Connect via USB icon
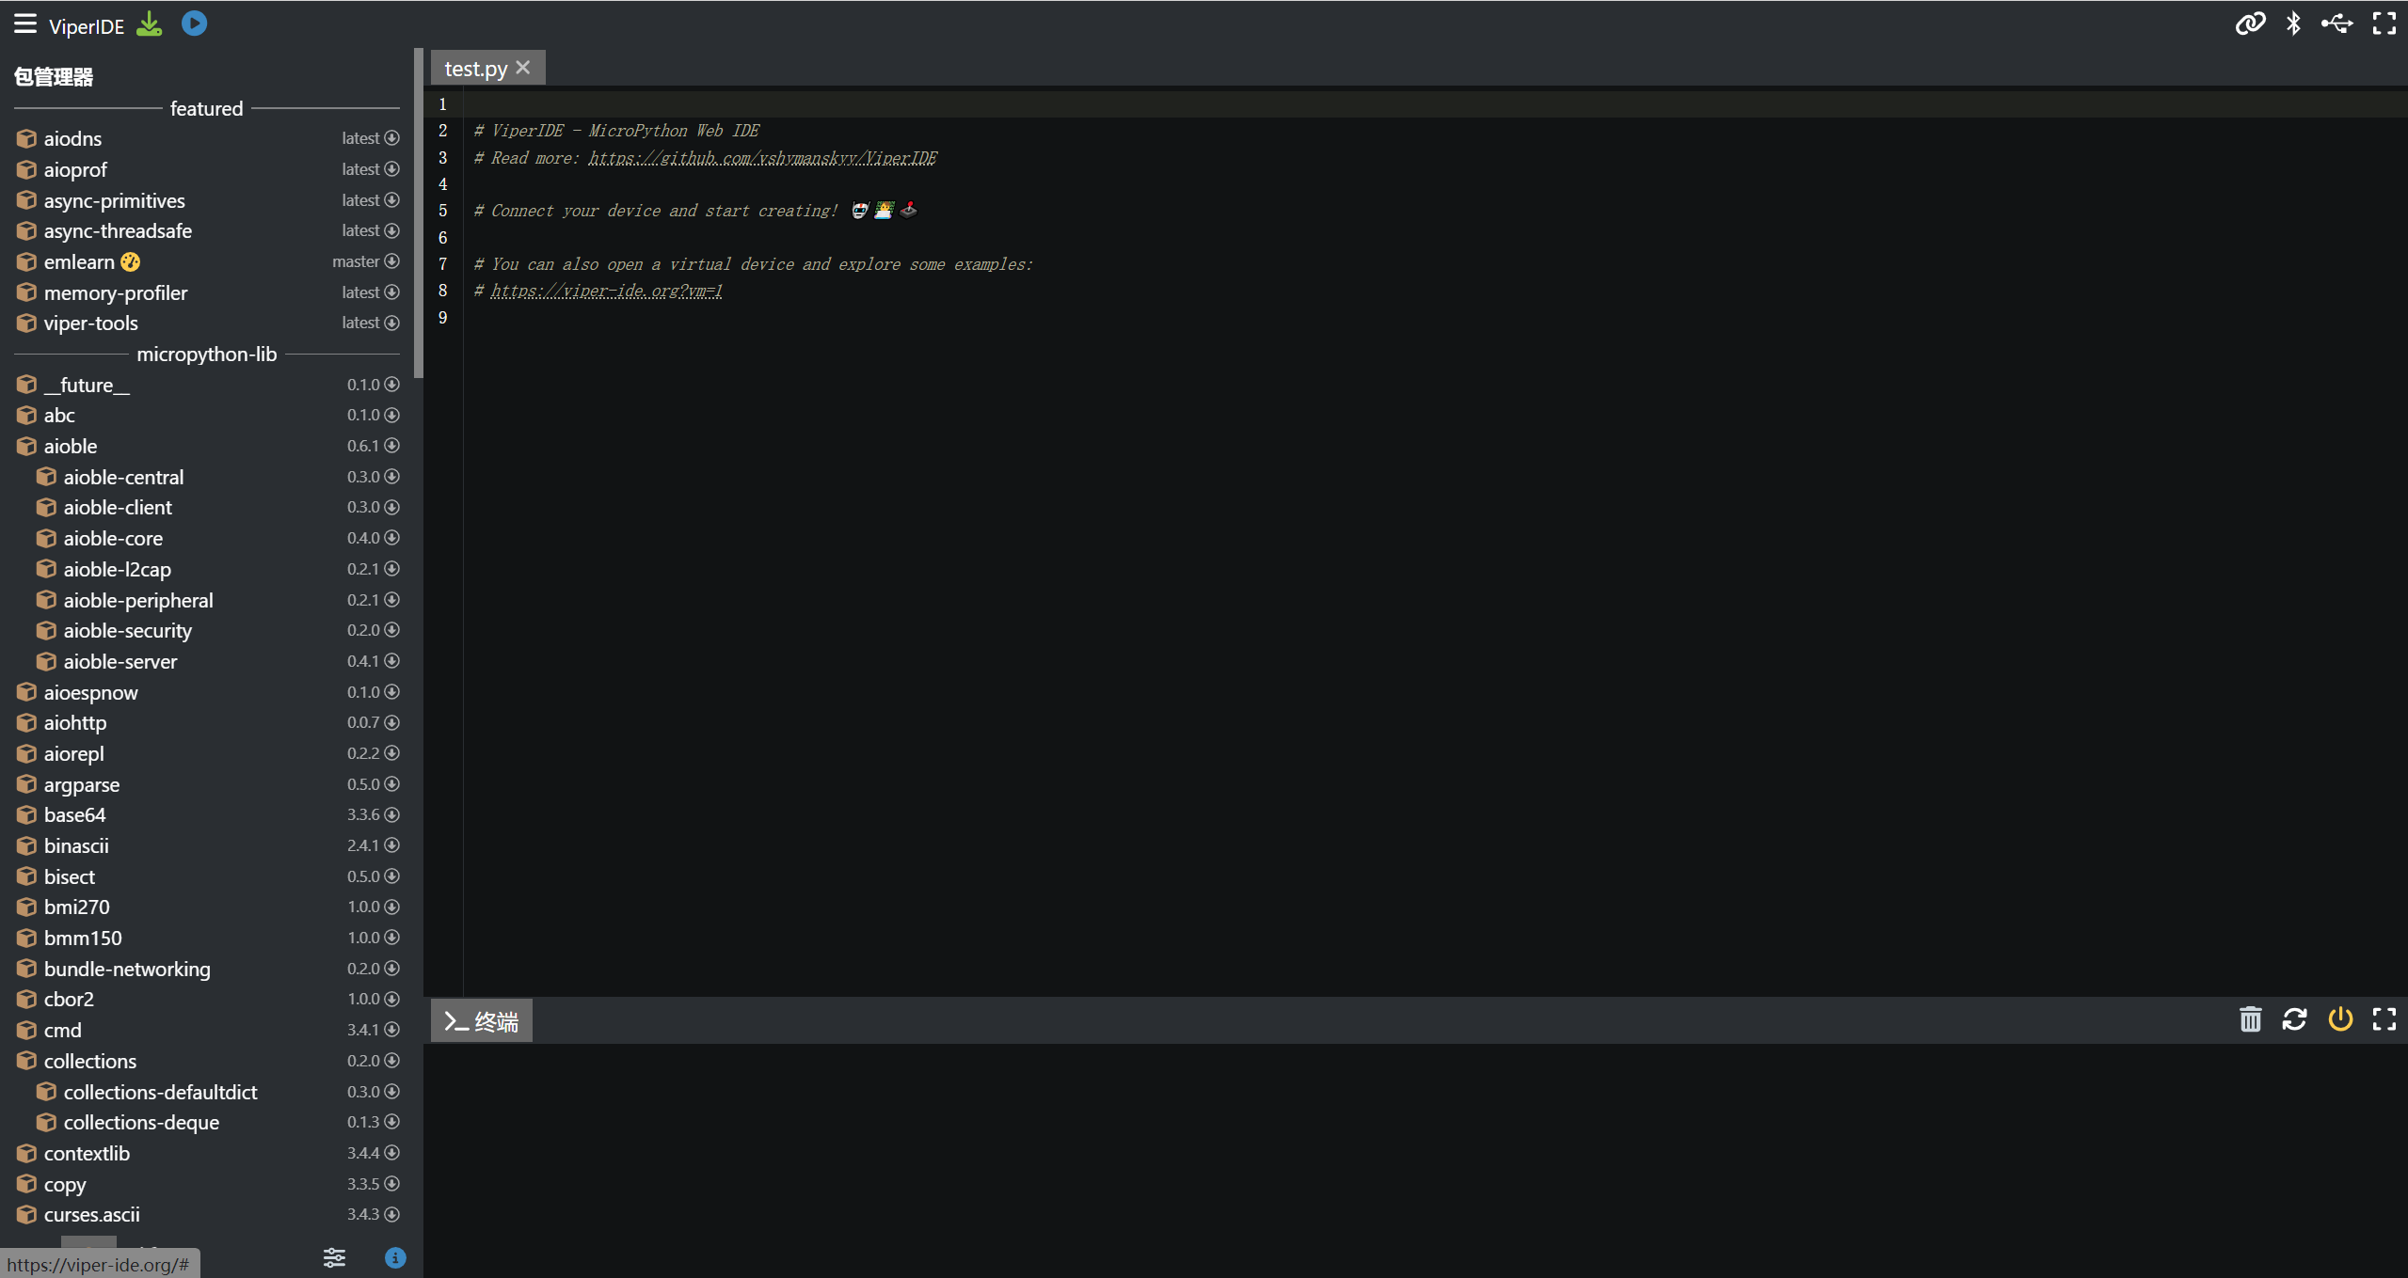Viewport: 2408px width, 1278px height. (x=2336, y=24)
